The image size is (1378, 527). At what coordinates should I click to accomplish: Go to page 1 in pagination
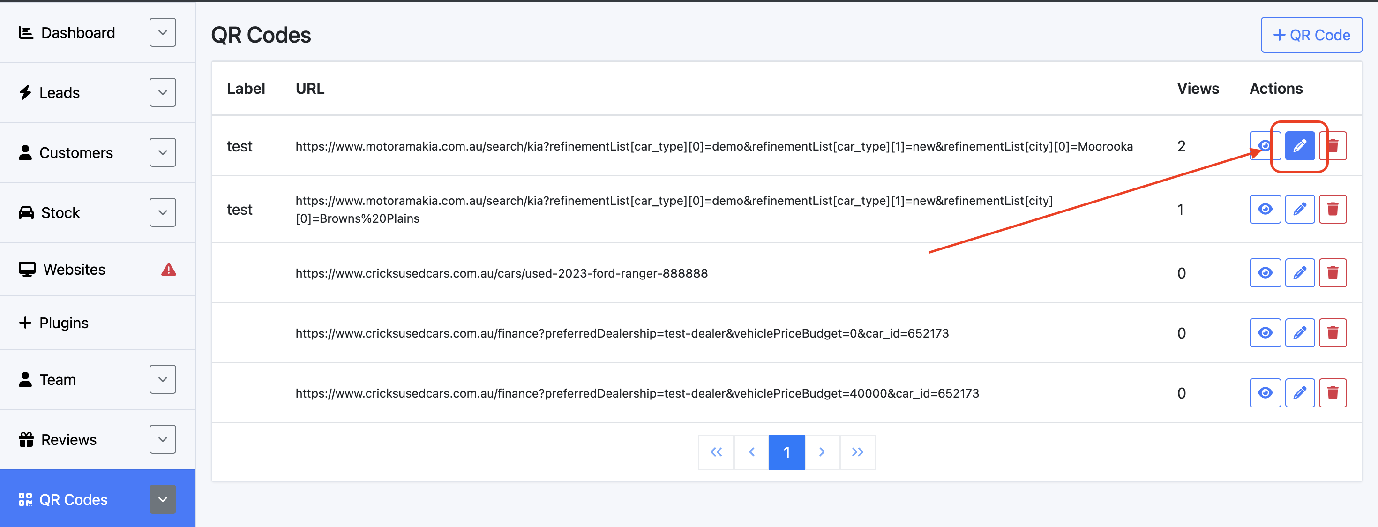pos(786,452)
